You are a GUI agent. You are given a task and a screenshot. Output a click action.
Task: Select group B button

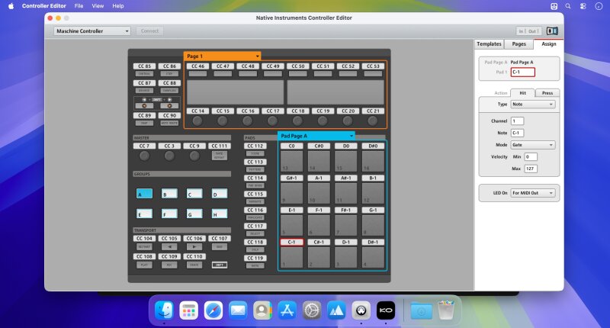[x=169, y=194]
